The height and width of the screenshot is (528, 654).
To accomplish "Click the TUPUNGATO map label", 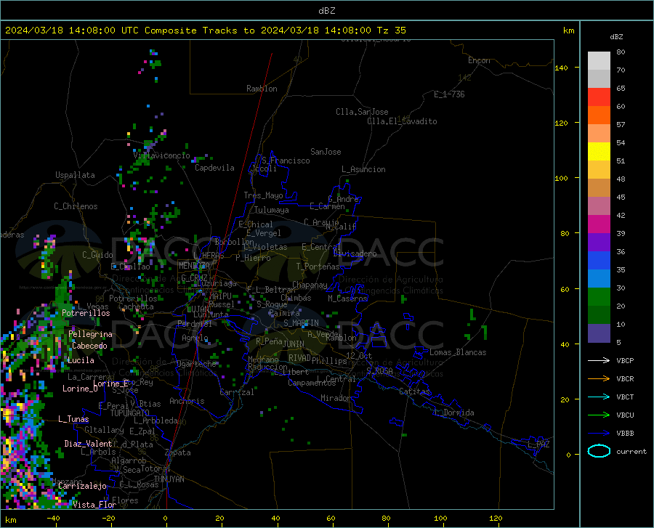I will (x=130, y=413).
